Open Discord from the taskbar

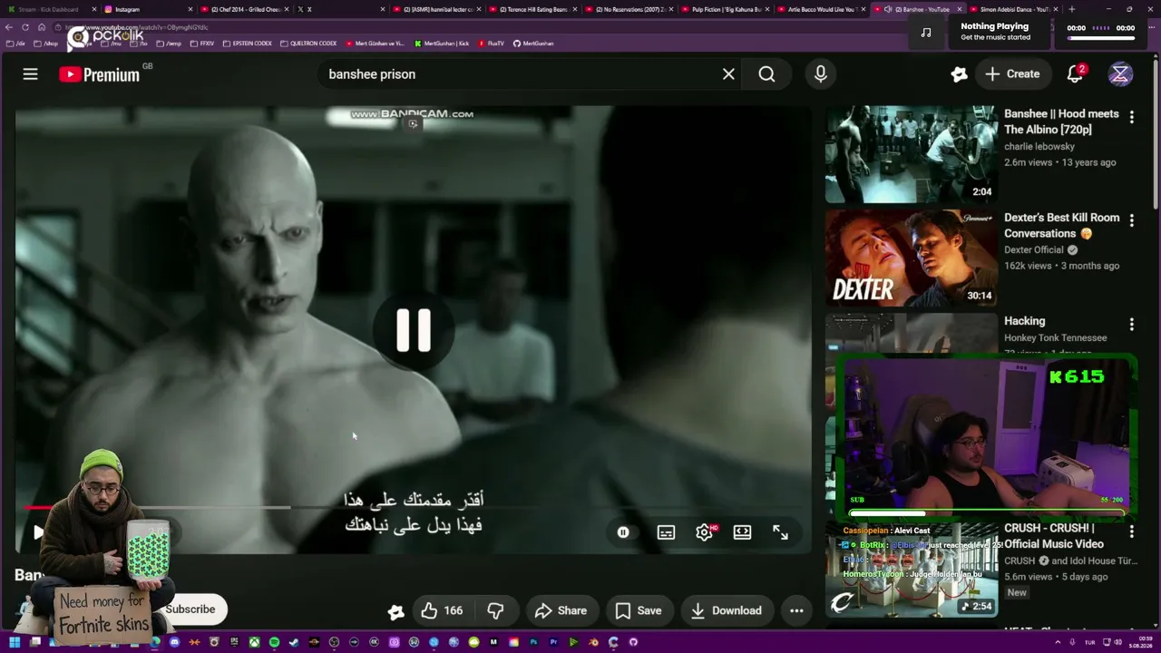[x=174, y=642]
